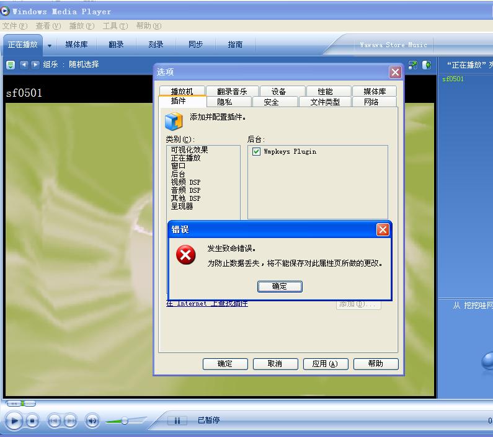Viewport: 493px width, 437px height.
Task: Select 呈现器 category entry
Action: pos(182,206)
